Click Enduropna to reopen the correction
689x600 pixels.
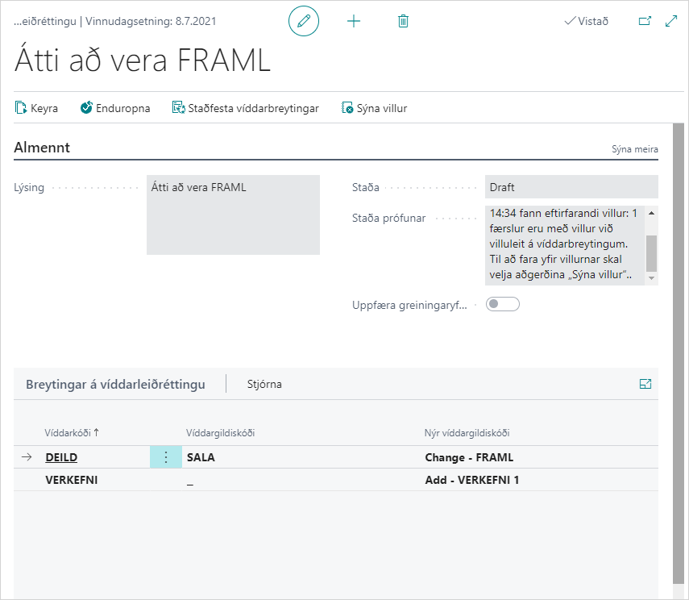coord(115,108)
